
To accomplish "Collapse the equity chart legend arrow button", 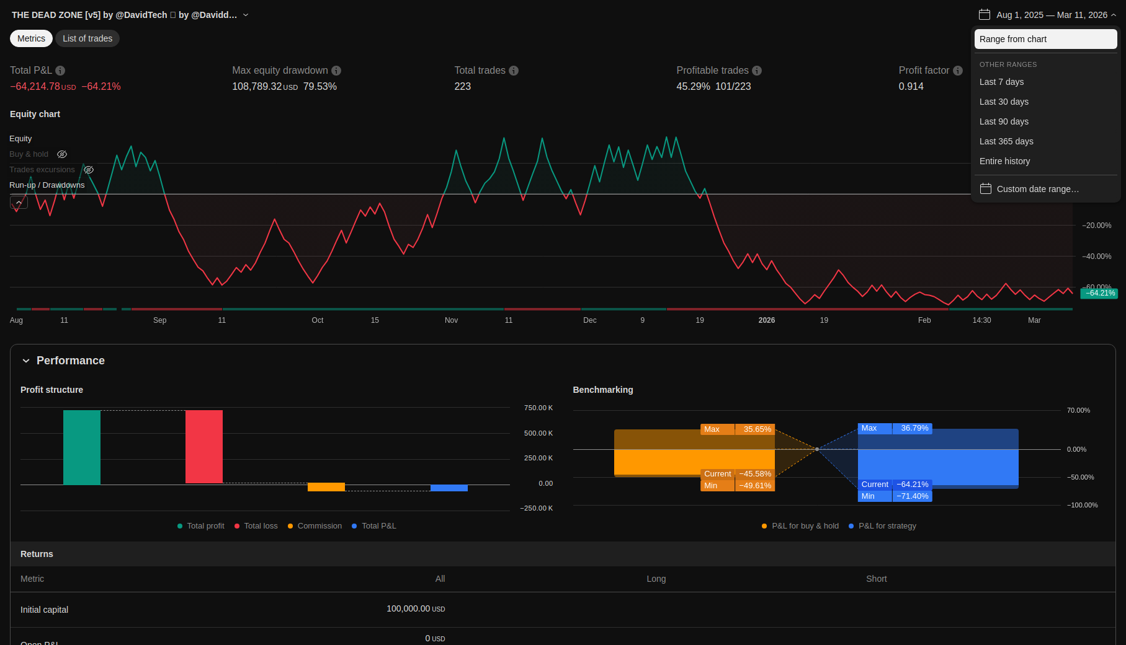I will (x=19, y=203).
